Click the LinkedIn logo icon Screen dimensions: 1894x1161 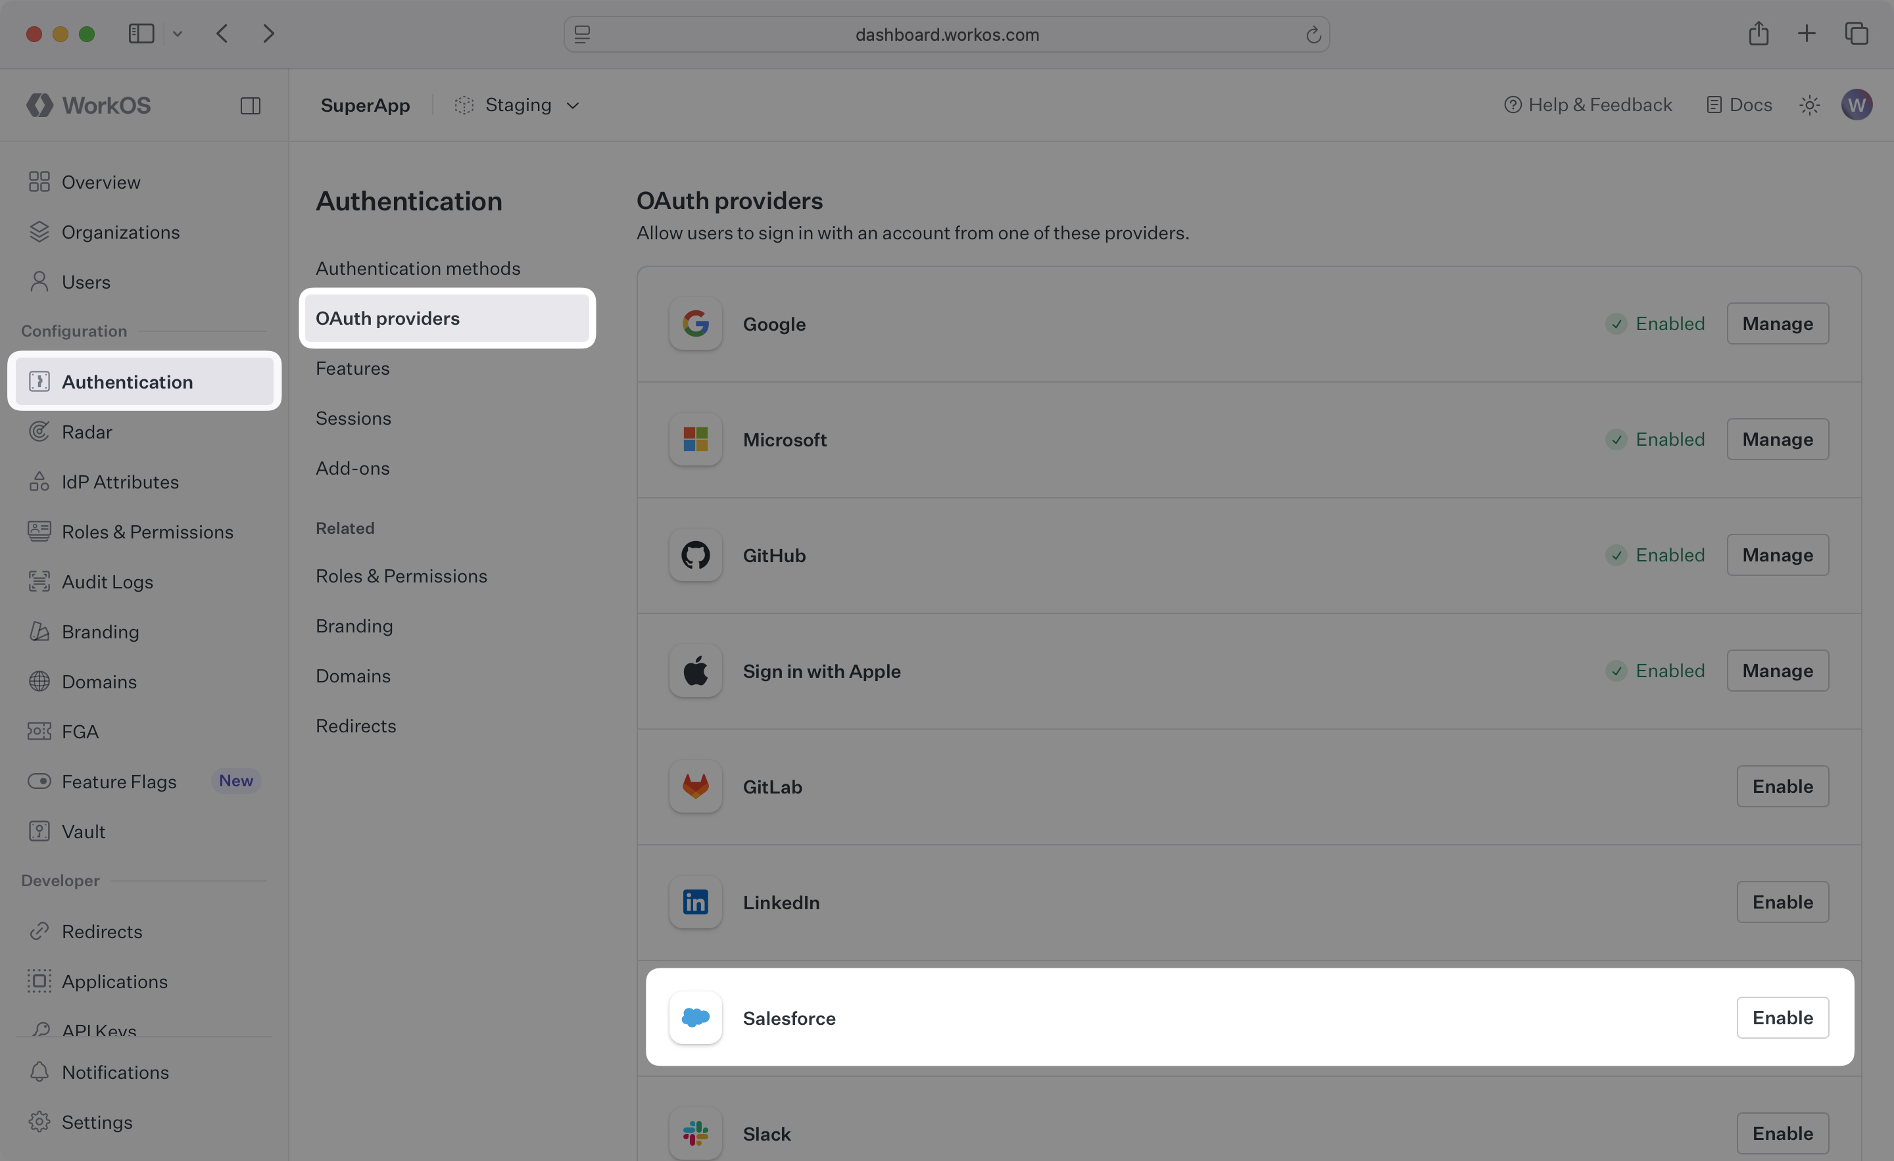(695, 902)
